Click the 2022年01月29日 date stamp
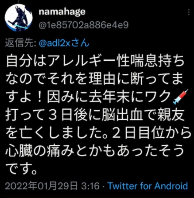 pos(42,186)
